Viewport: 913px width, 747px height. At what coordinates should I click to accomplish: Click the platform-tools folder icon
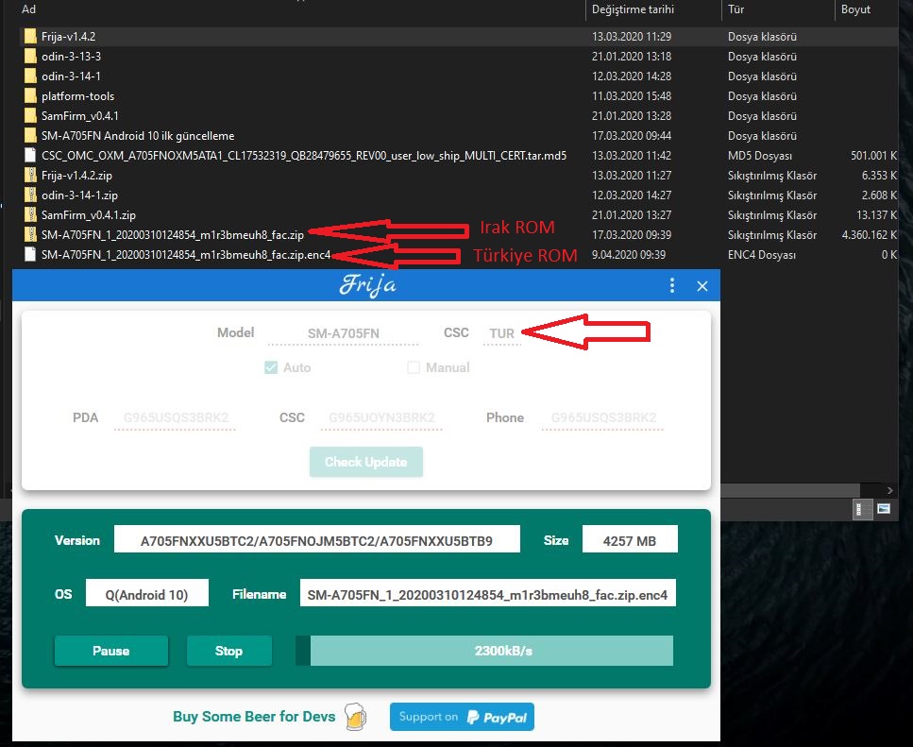(30, 95)
